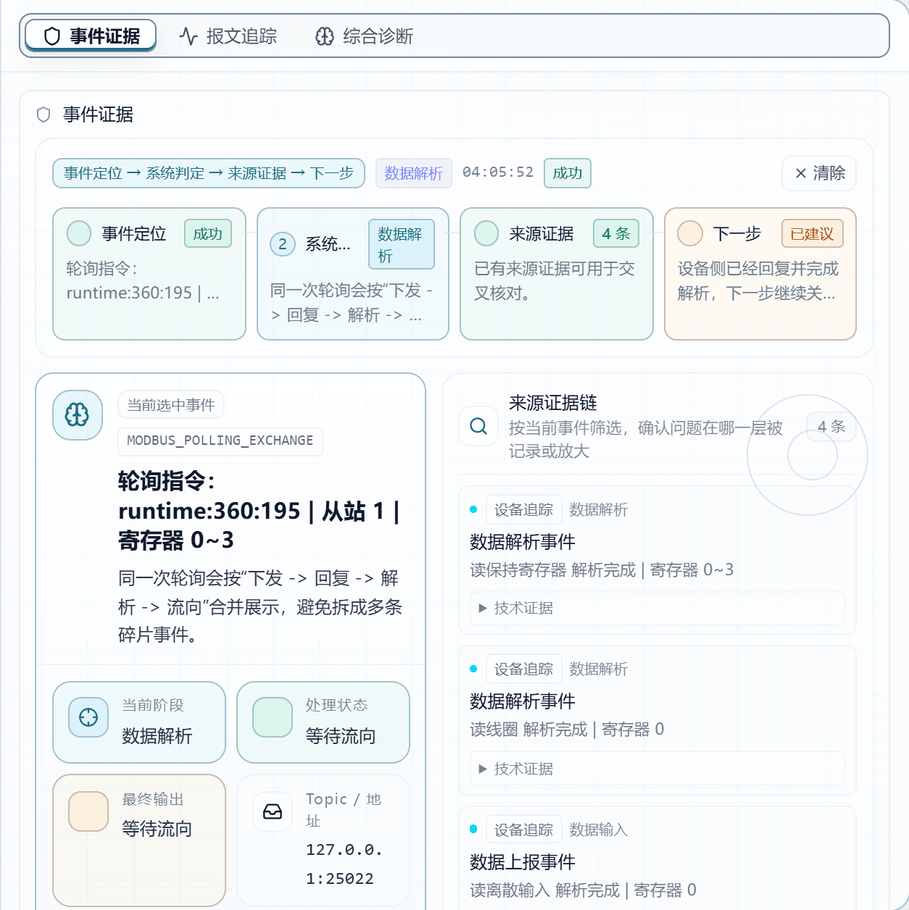Click the number 2 circle in the 系统 step
909x910 pixels.
point(283,244)
